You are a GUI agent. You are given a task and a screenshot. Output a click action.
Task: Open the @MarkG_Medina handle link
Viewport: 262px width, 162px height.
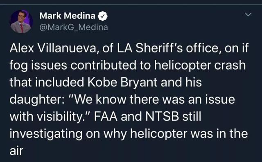point(74,27)
